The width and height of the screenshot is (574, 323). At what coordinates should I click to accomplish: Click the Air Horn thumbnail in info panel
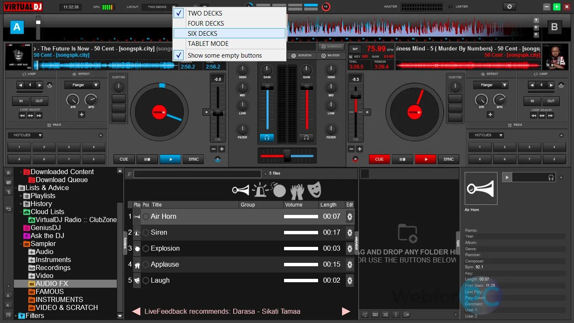point(481,188)
